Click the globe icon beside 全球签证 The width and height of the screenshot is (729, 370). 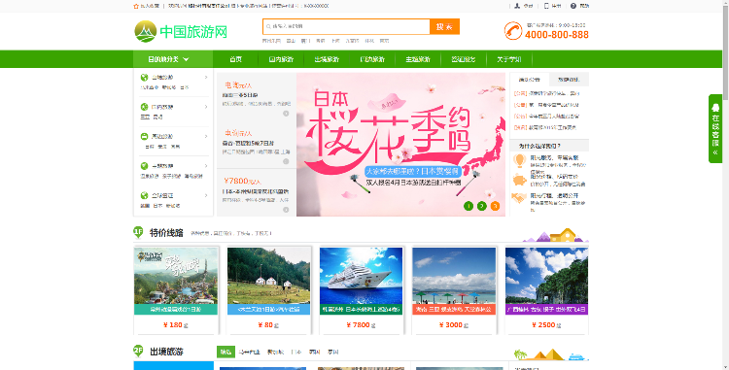[144, 195]
